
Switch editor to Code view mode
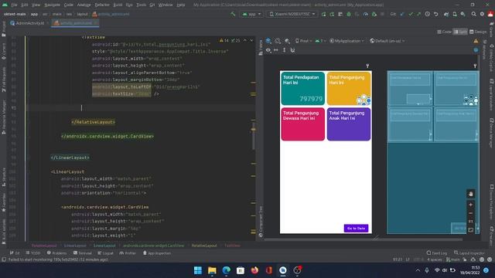[445, 32]
